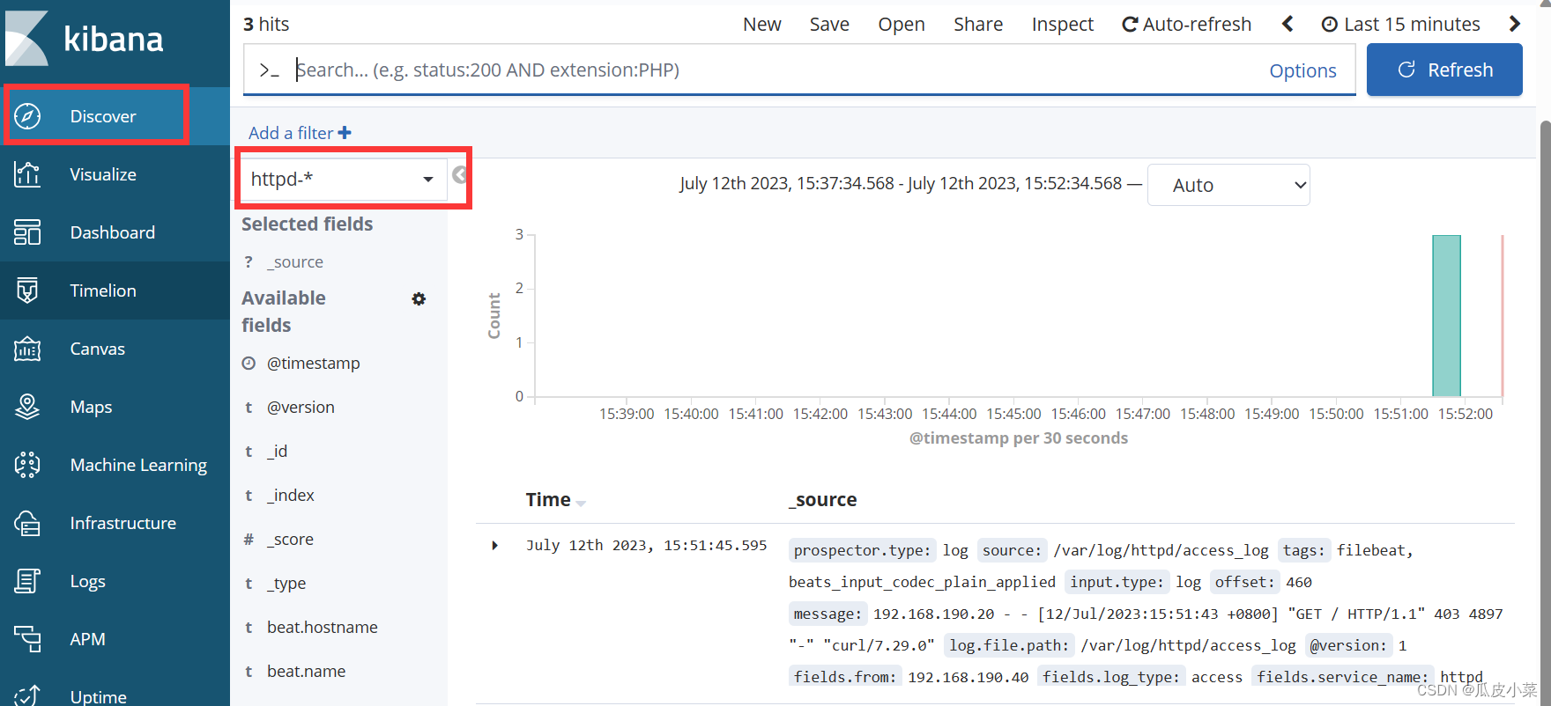Focus the search query input

(x=775, y=70)
